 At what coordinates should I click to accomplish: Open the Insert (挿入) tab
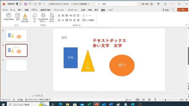20,10
